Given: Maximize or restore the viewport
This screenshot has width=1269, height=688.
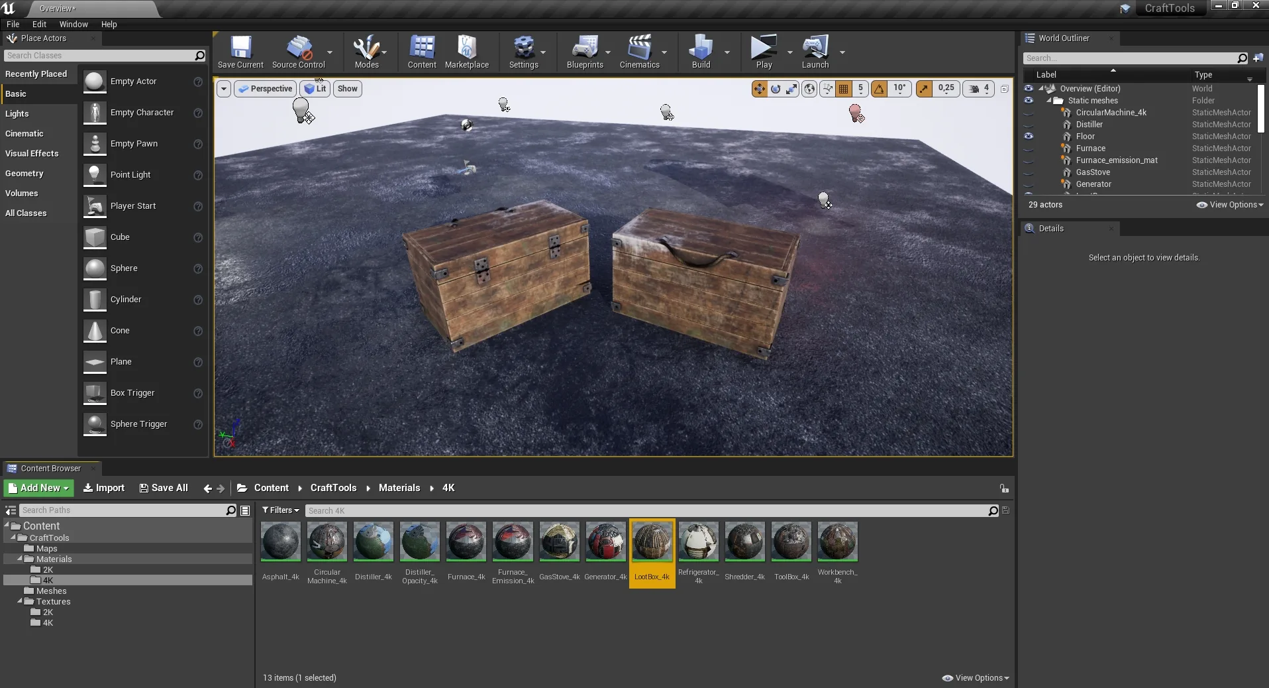Looking at the screenshot, I should coord(1005,89).
